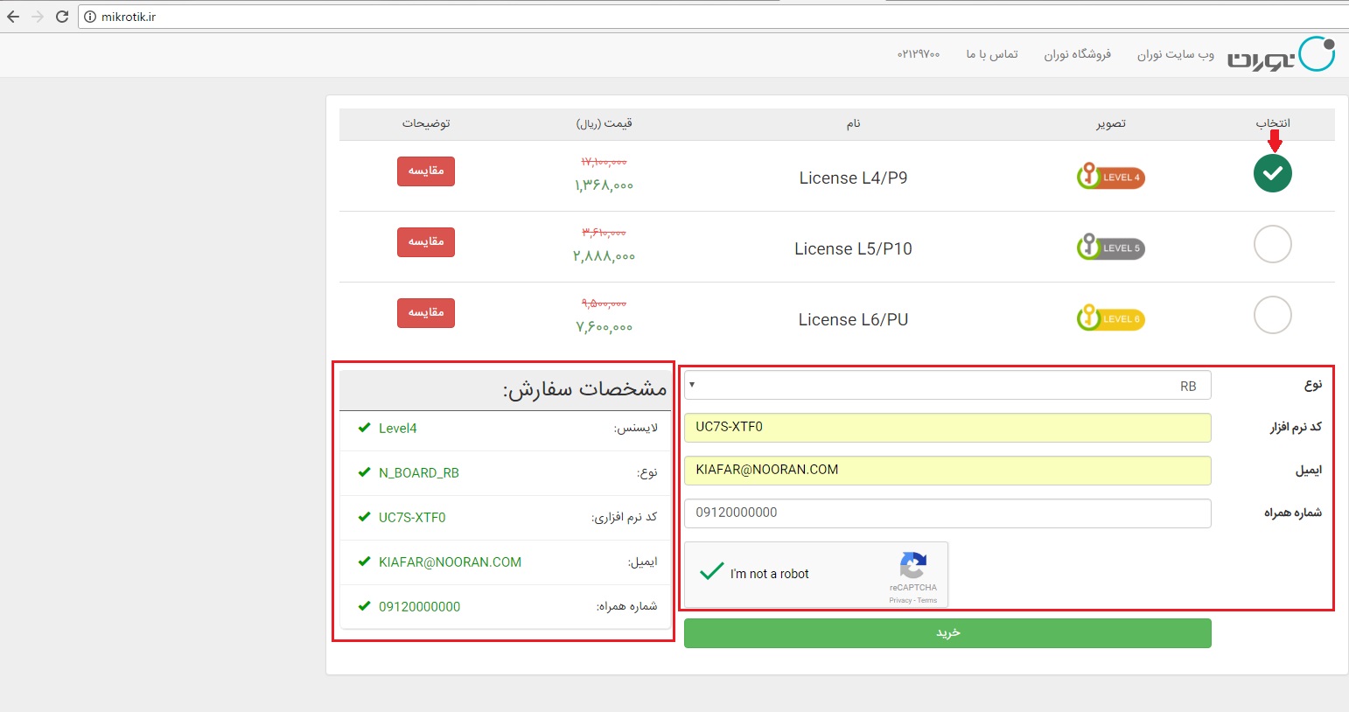Click the green خرید purchase button
Screen dimensions: 1349x712
(x=947, y=633)
